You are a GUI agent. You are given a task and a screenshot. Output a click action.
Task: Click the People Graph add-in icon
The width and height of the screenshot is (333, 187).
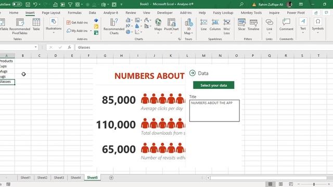click(x=96, y=33)
